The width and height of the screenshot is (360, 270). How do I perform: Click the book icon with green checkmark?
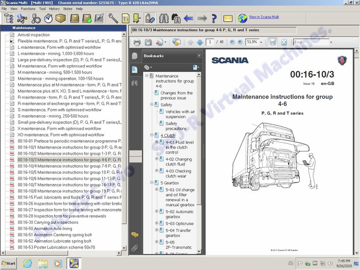point(87,19)
